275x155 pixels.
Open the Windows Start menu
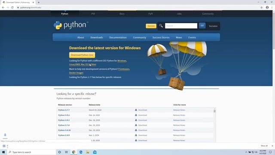click(x=3, y=152)
